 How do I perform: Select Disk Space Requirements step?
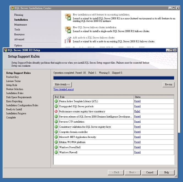point(19,97)
